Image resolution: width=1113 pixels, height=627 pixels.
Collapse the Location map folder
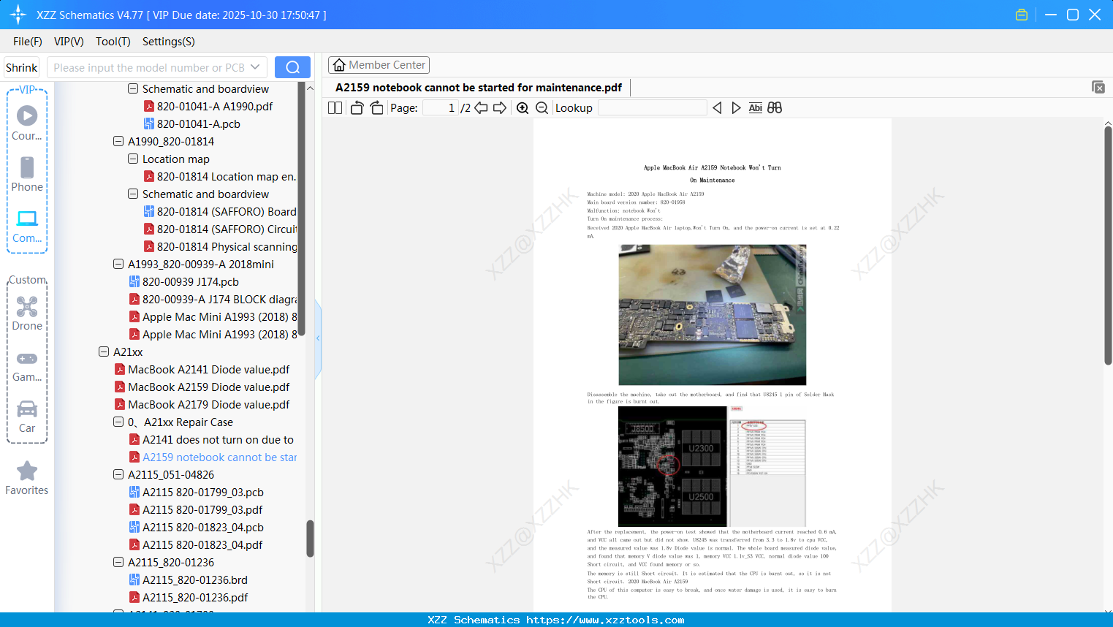tap(133, 159)
